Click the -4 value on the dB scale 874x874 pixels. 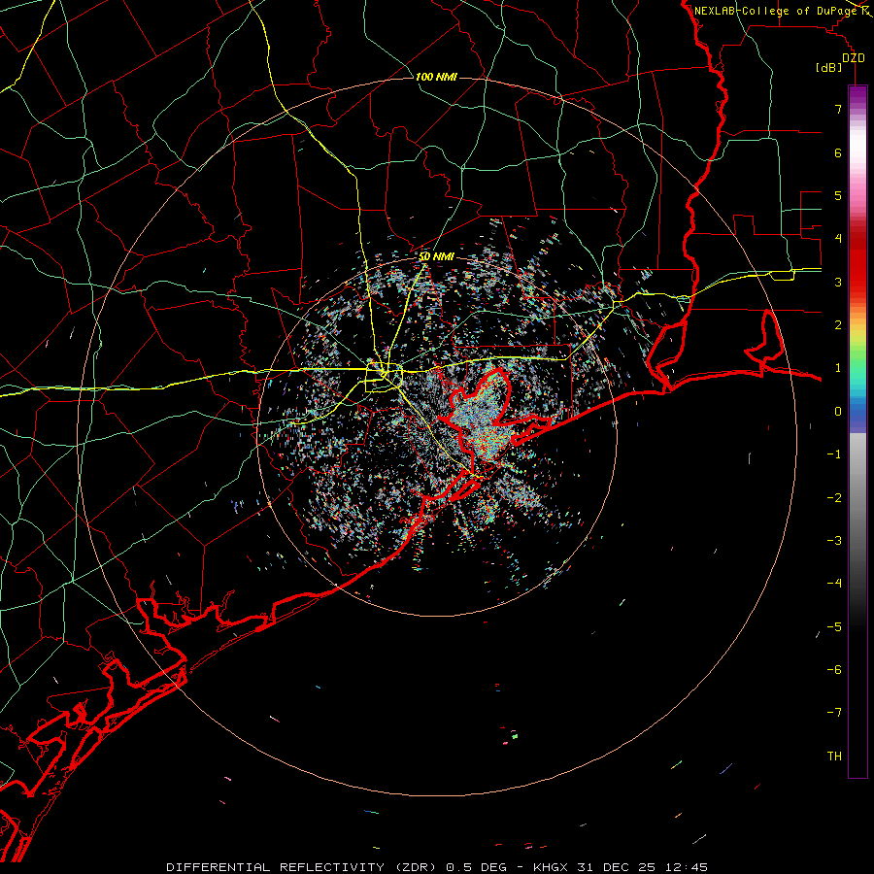click(834, 584)
